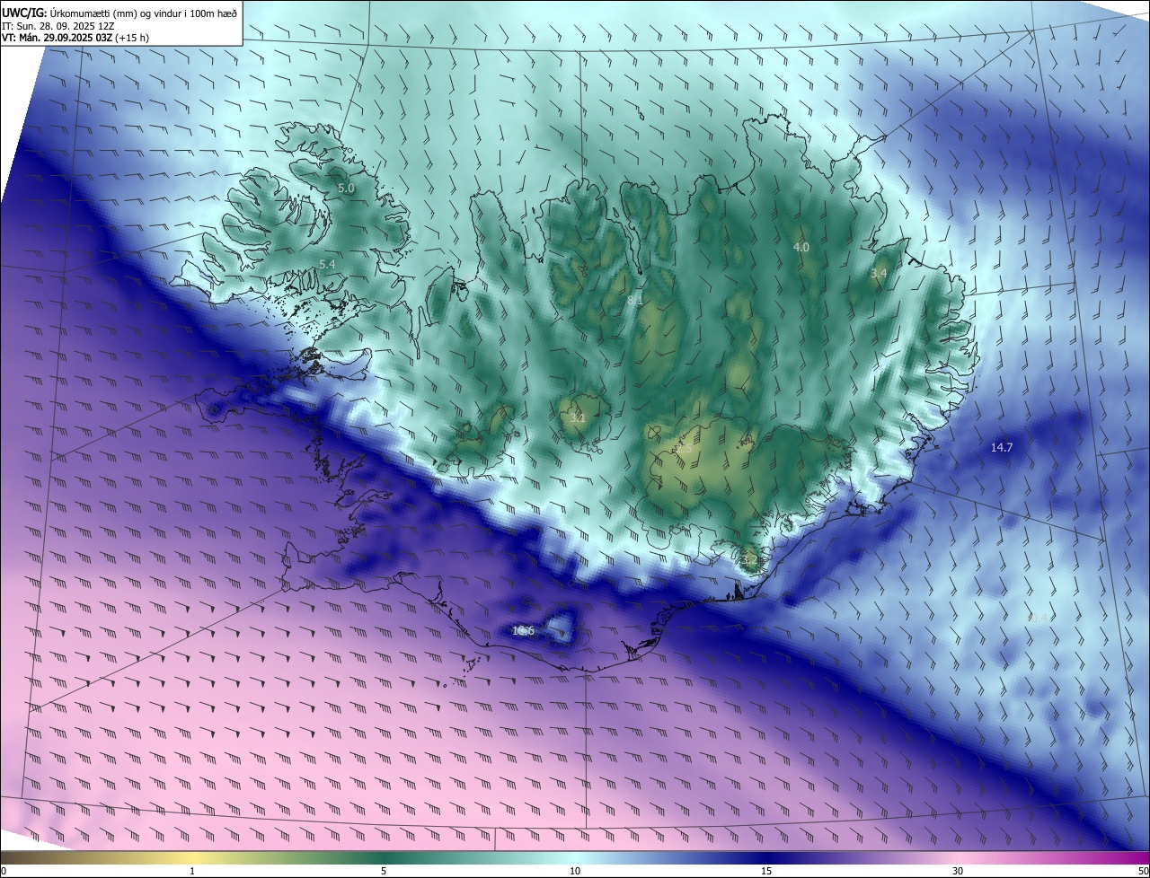Click the colorbar tick label 10
The width and height of the screenshot is (1150, 878).
coord(575,871)
